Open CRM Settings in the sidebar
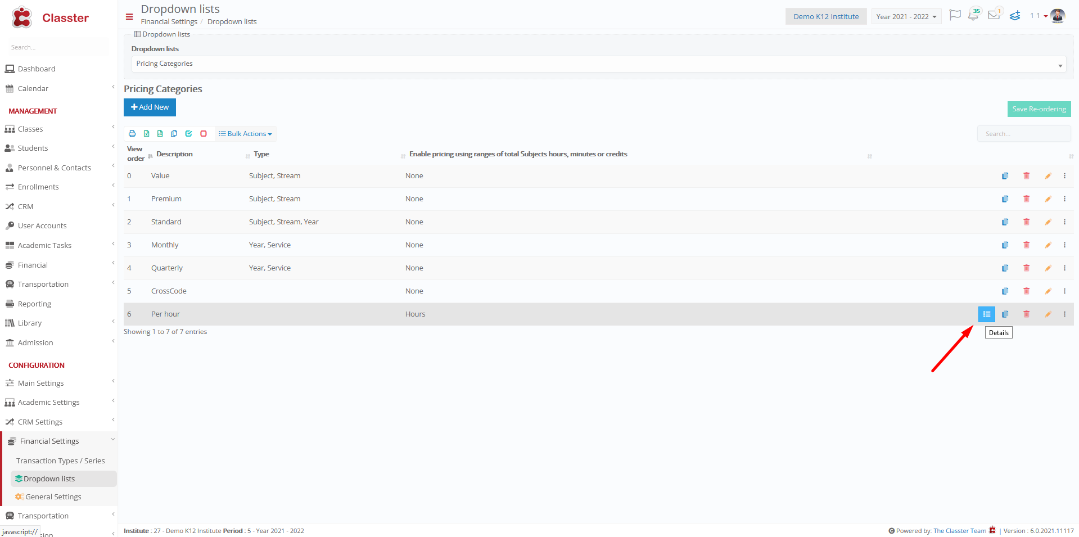The height and width of the screenshot is (537, 1079). [x=59, y=422]
